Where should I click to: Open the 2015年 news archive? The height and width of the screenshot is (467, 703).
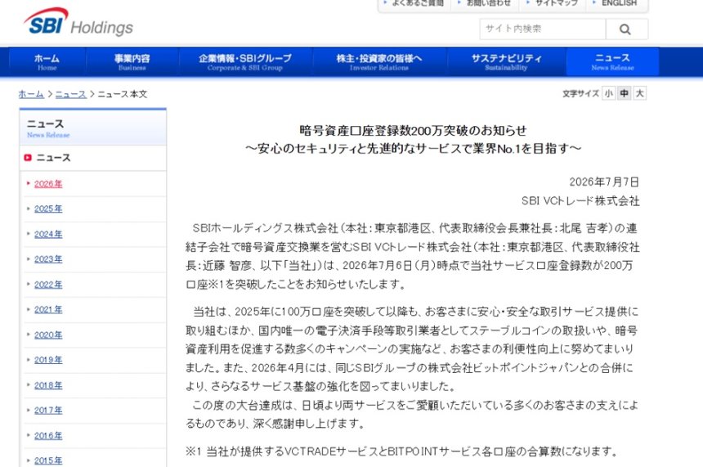(x=48, y=460)
